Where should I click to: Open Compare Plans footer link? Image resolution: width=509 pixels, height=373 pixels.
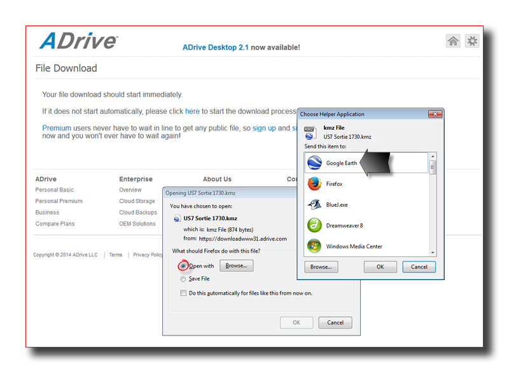click(x=55, y=223)
